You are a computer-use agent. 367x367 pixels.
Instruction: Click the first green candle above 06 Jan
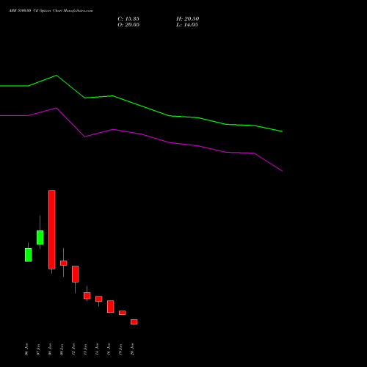[29, 255]
